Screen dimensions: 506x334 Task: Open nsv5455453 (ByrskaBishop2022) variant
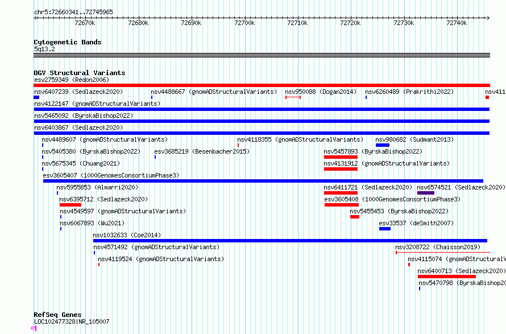pyautogui.click(x=399, y=211)
